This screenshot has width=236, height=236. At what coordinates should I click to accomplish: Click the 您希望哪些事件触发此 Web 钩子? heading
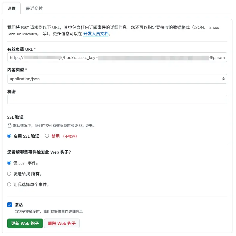[x=39, y=152]
